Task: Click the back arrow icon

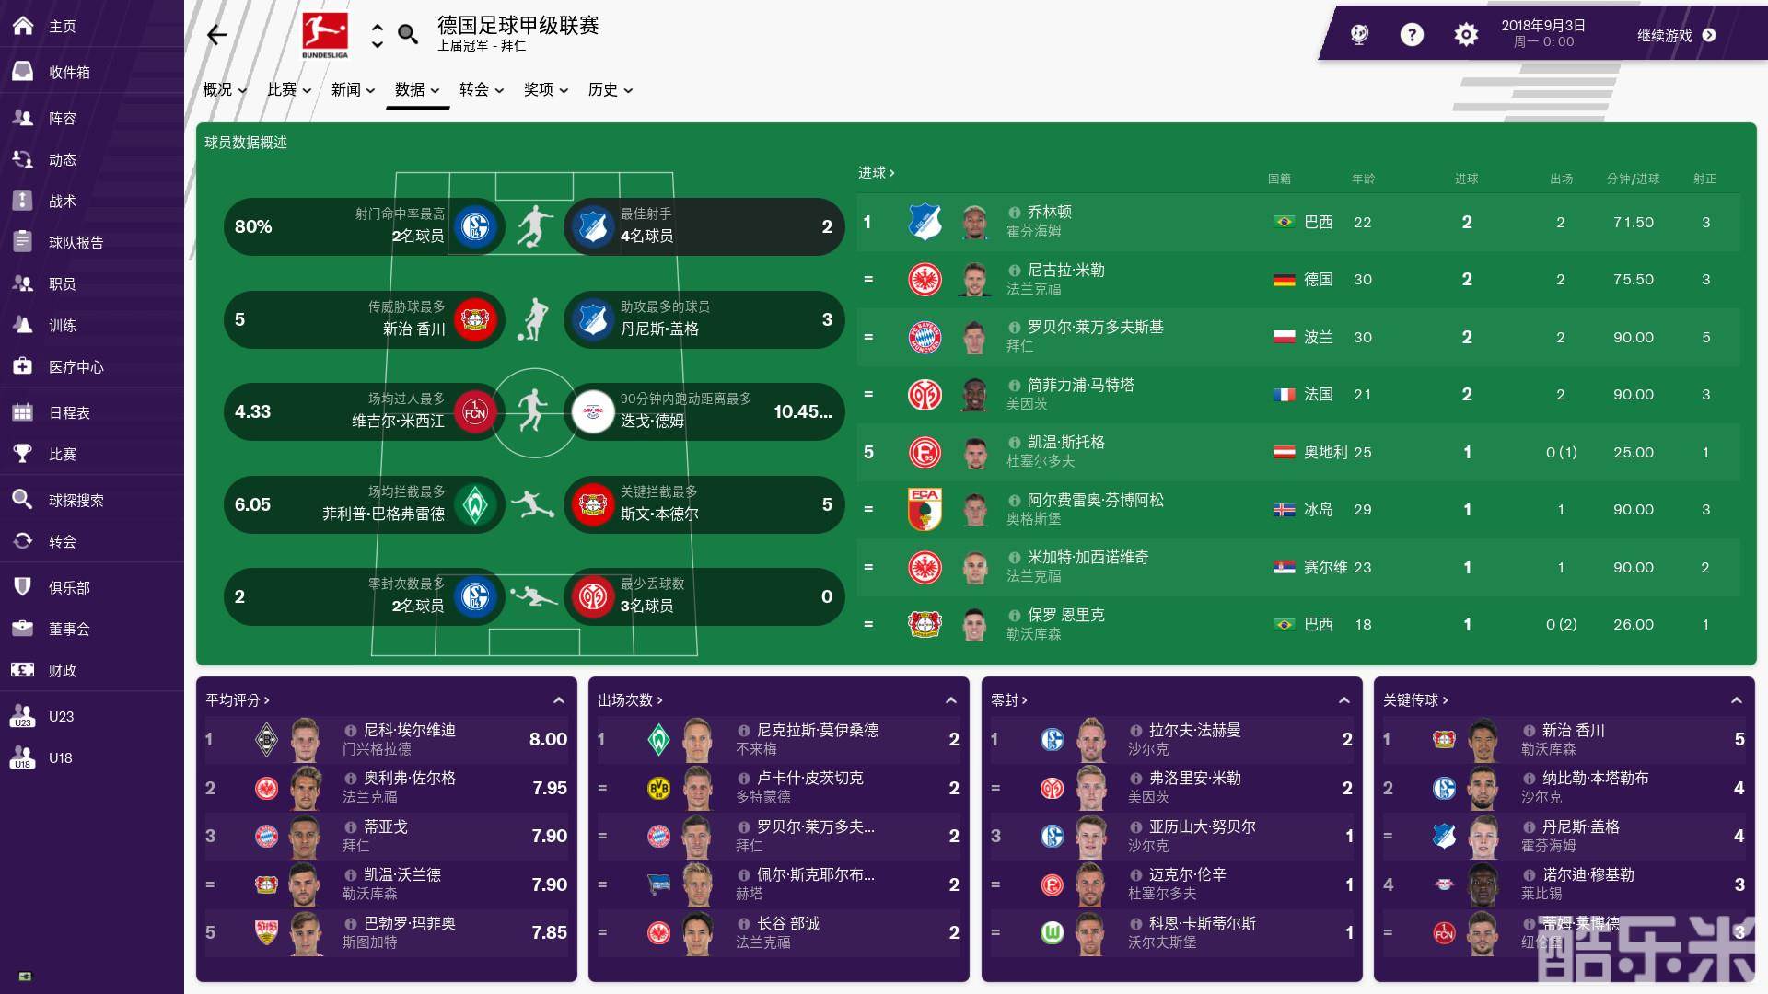Action: (x=217, y=35)
